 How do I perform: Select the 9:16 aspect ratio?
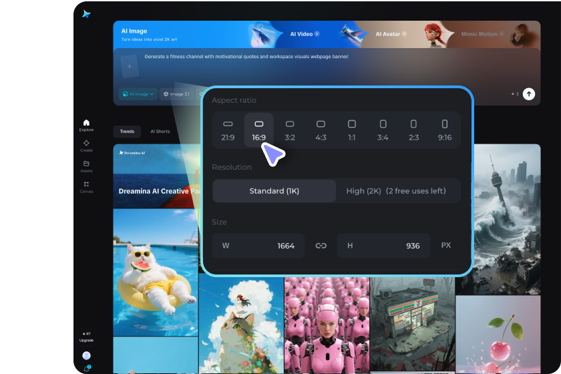[x=445, y=130]
